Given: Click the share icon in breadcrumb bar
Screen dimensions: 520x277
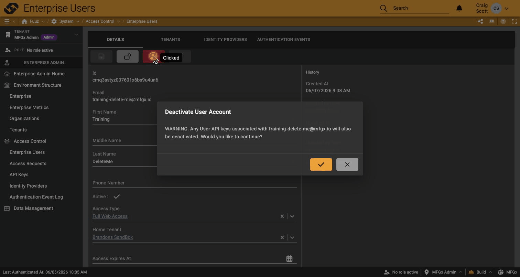Looking at the screenshot, I should [x=480, y=21].
